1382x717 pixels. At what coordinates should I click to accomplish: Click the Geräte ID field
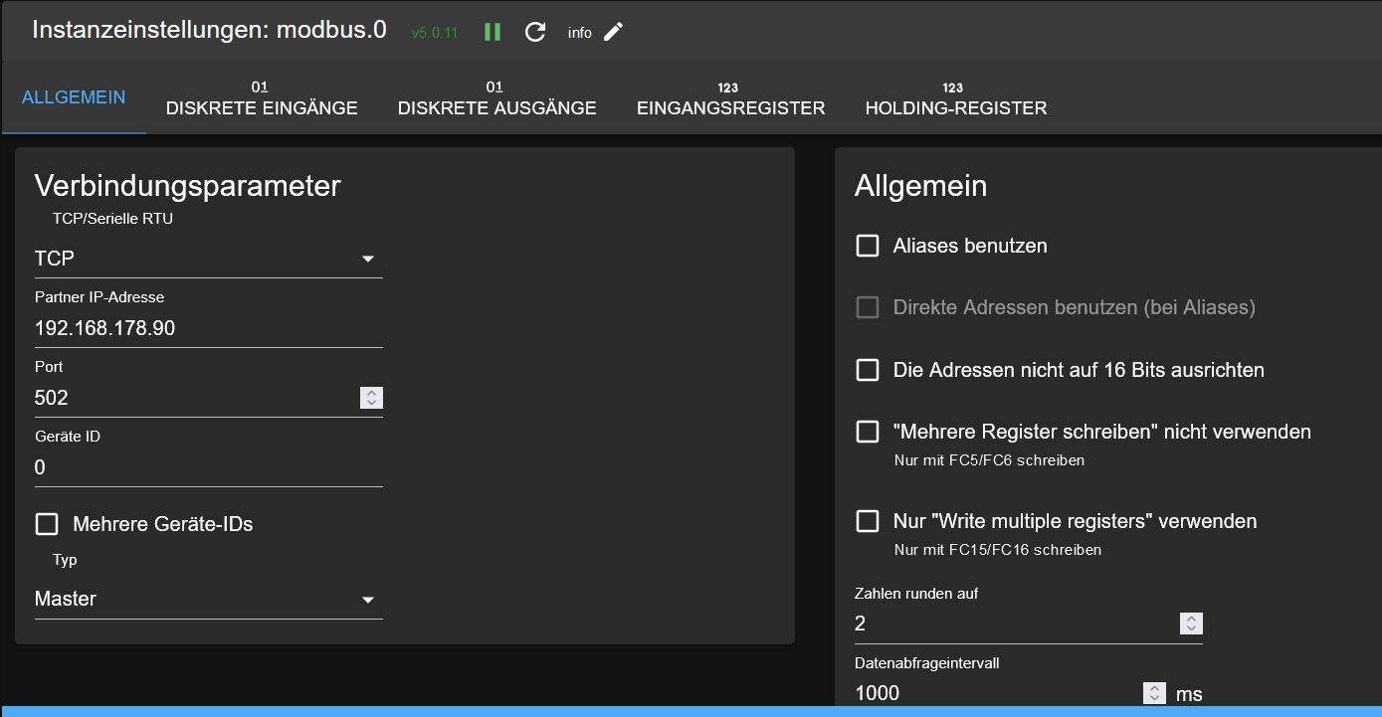click(x=209, y=467)
